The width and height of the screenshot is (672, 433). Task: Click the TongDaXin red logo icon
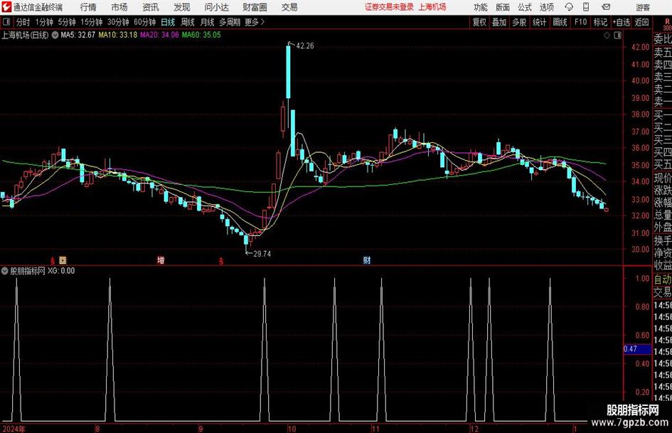point(6,7)
